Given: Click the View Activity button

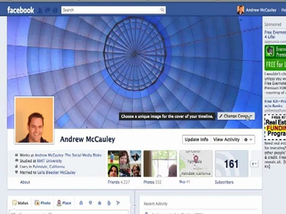Looking at the screenshot, I should pyautogui.click(x=226, y=140).
